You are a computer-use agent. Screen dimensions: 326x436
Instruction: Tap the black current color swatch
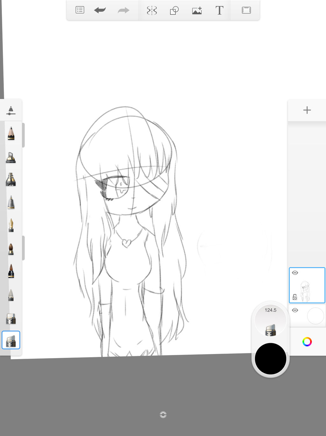tap(271, 359)
